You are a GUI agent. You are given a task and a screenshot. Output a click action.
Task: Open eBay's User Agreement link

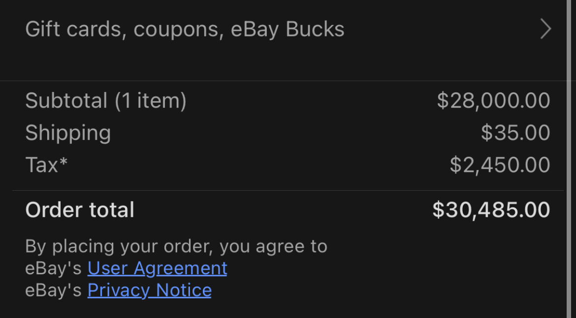[x=157, y=268]
